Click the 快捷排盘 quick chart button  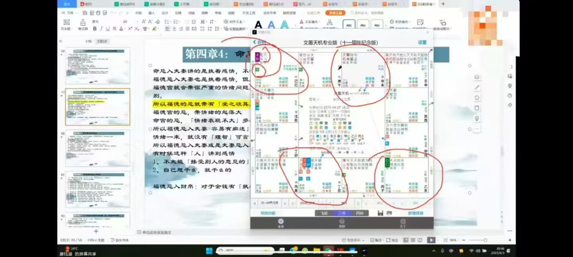[x=415, y=213]
